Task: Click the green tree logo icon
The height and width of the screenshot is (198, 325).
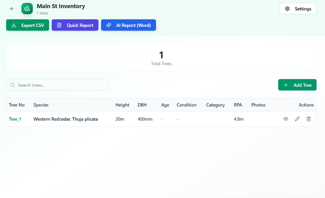Action: [x=27, y=9]
